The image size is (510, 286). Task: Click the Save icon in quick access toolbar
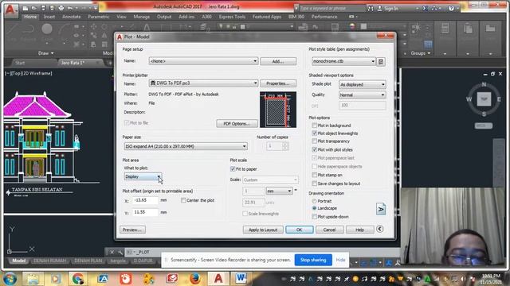(x=43, y=8)
